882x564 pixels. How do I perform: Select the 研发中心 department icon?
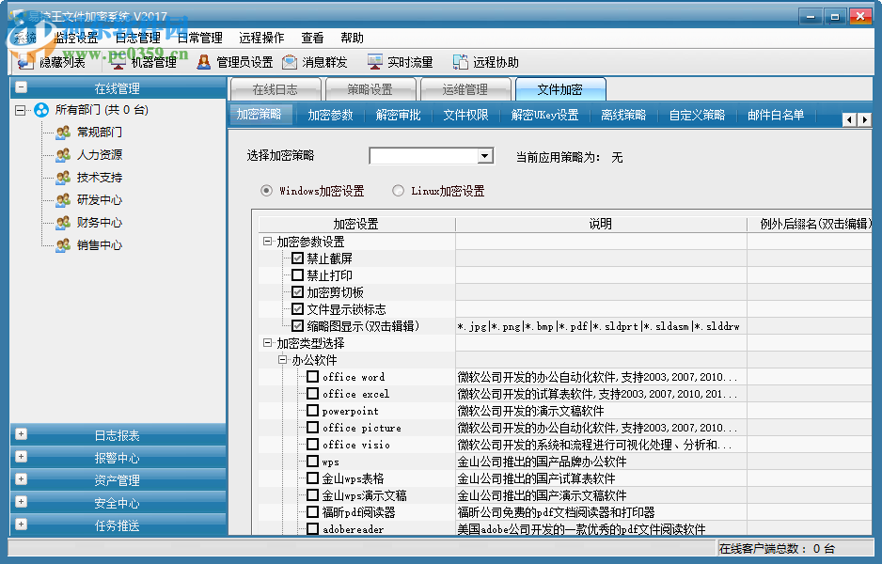(63, 199)
